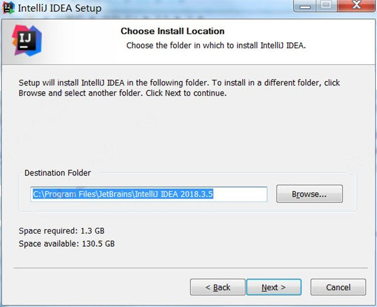Click the 'Choose the folder in which' subtitle

216,45
